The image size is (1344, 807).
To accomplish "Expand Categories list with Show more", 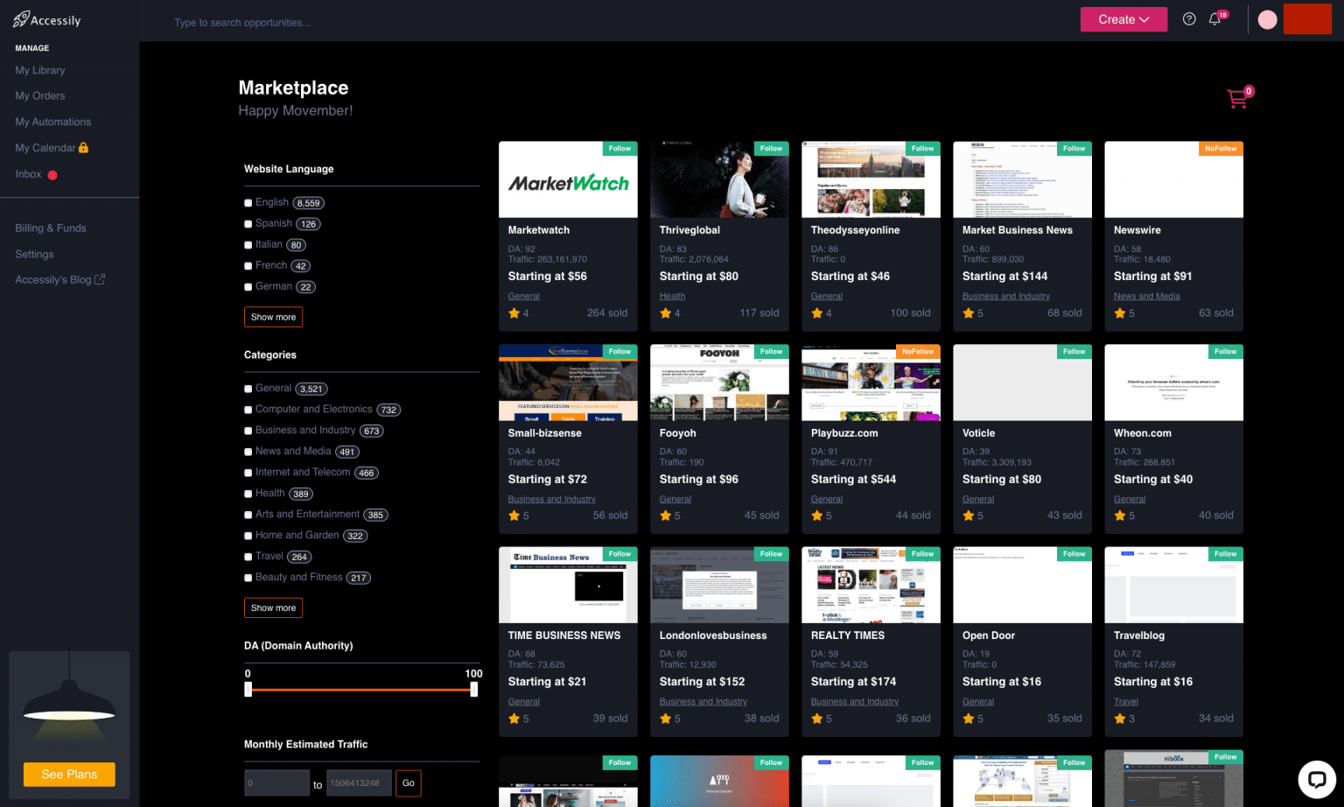I will coord(273,607).
